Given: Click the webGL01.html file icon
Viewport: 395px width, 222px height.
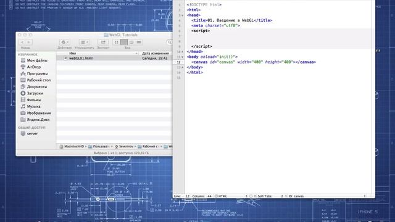Looking at the screenshot, I should (x=65, y=58).
